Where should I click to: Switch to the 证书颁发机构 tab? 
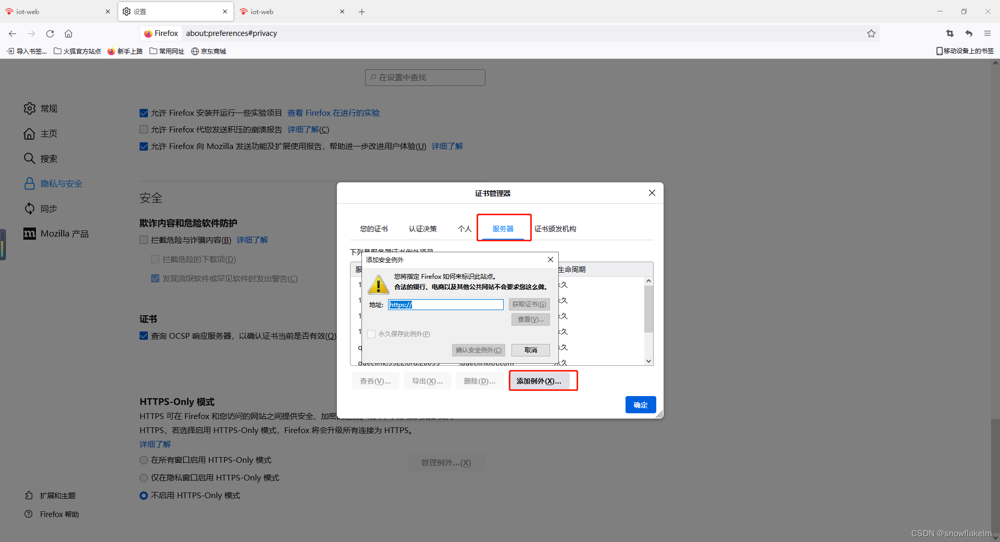tap(555, 228)
